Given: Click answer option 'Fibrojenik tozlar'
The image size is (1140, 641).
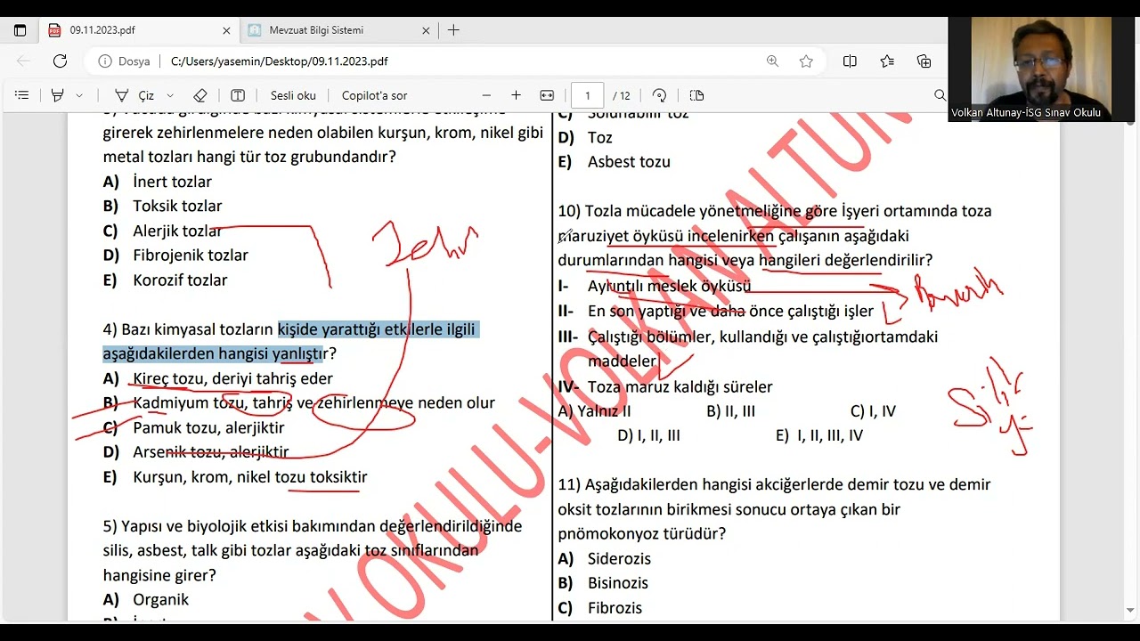Looking at the screenshot, I should 191,255.
